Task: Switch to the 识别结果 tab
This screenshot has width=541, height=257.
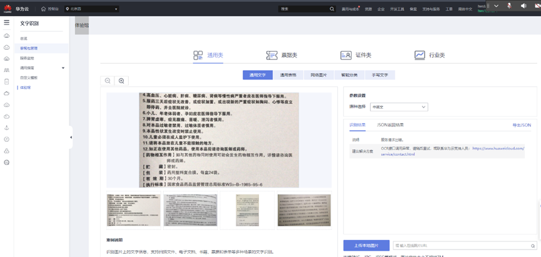Action: (x=358, y=125)
